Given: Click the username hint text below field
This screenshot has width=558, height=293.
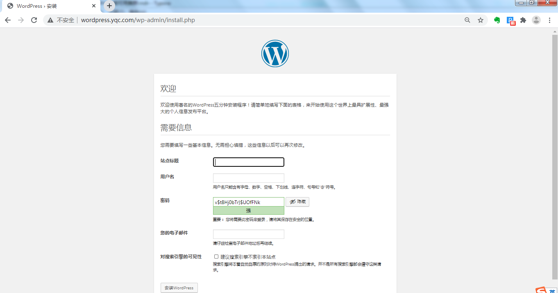Looking at the screenshot, I should pyautogui.click(x=274, y=187).
